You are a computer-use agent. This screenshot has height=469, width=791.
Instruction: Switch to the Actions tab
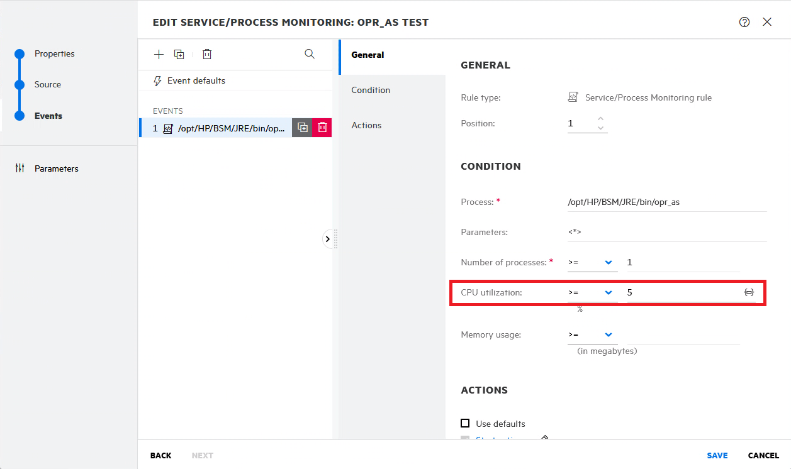point(366,125)
